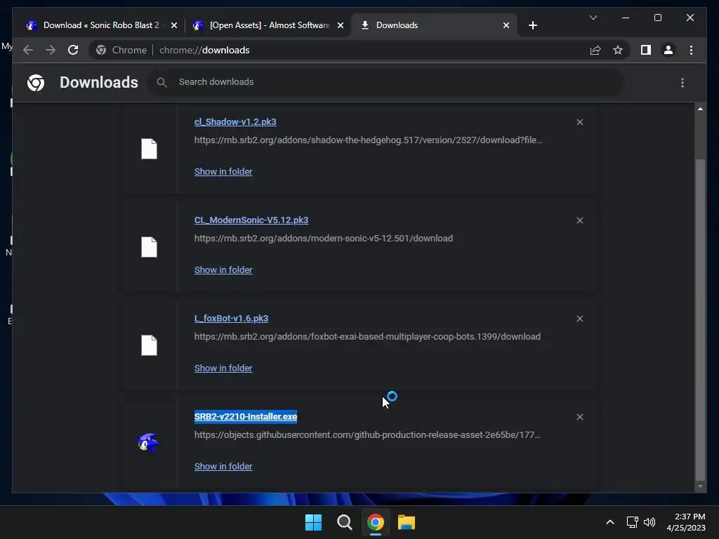
Task: Expand the system tray hidden icons
Action: tap(610, 522)
